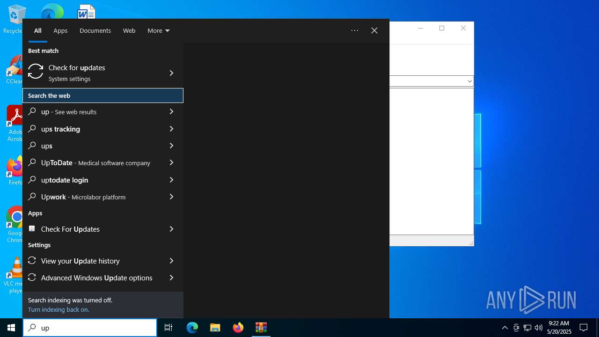599x337 pixels.
Task: Switch to the All search tab
Action: (38, 30)
